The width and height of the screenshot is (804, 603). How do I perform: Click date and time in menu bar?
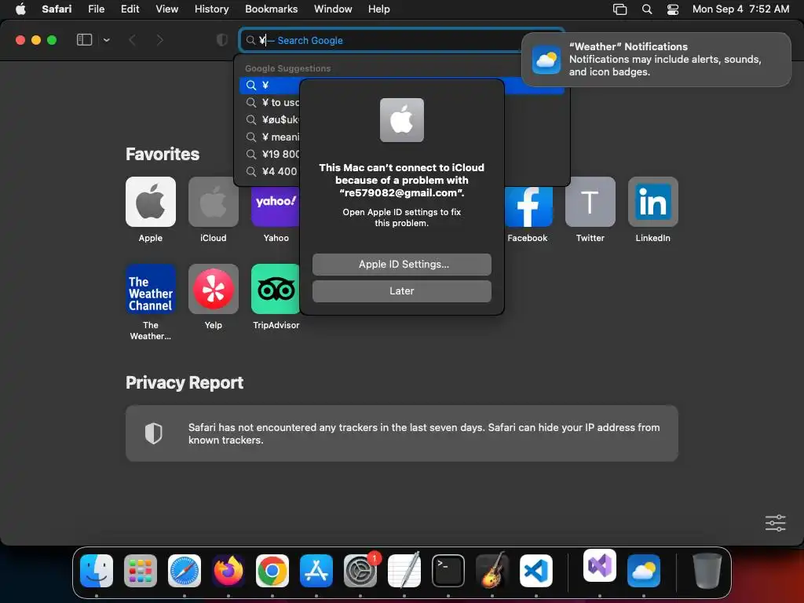click(740, 9)
